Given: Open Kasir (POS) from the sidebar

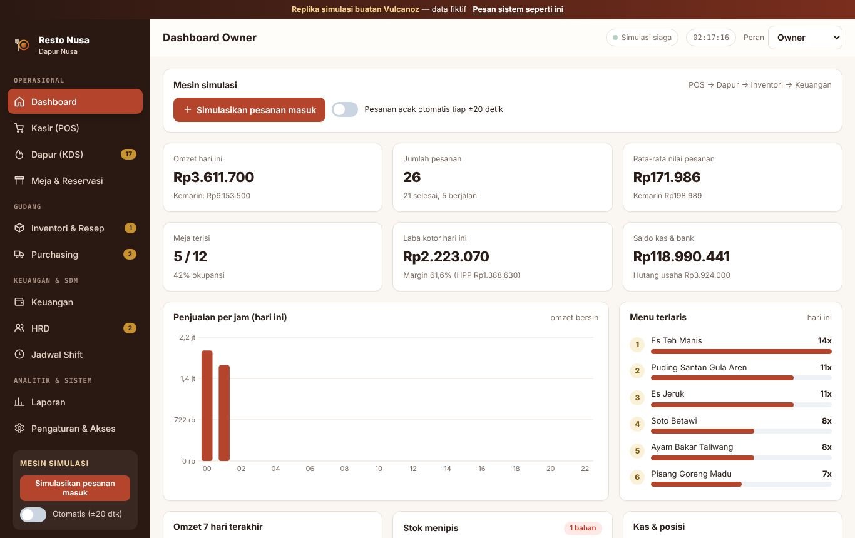Looking at the screenshot, I should coord(75,128).
